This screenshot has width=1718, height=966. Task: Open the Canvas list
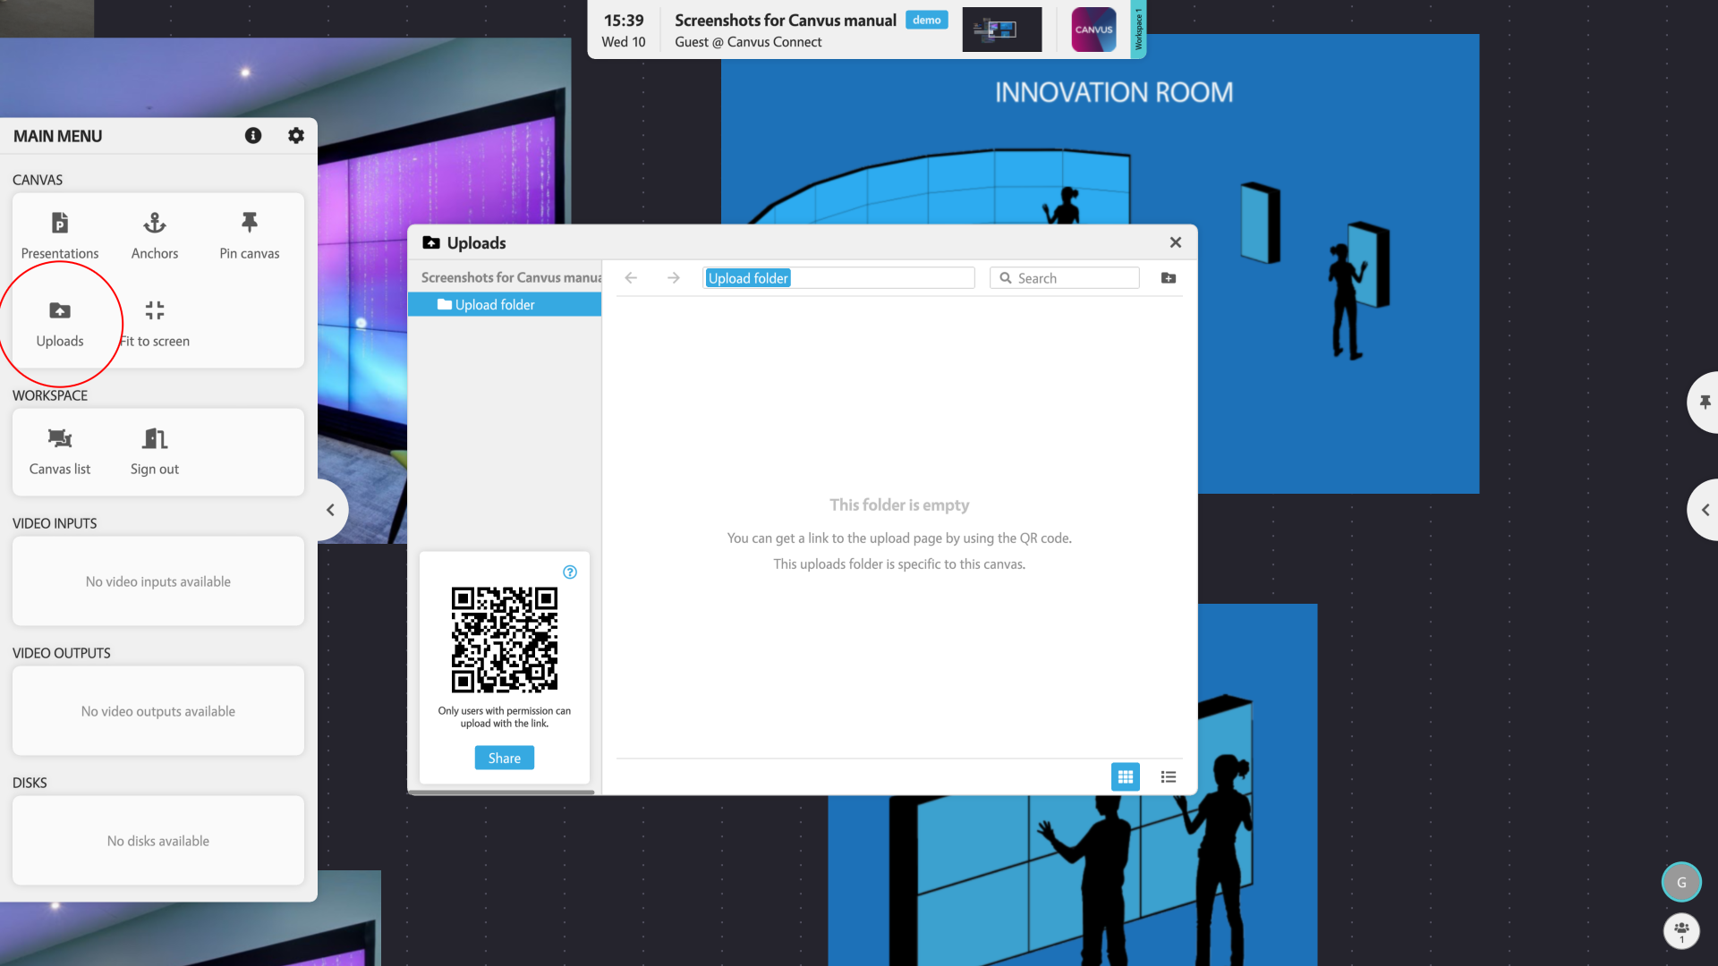[59, 450]
